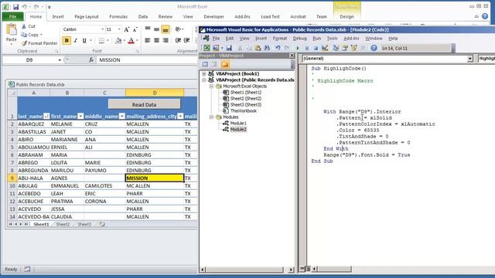Image resolution: width=495 pixels, height=278 pixels.
Task: Expand the VBAProject (Book1) tree node
Action: 204,74
